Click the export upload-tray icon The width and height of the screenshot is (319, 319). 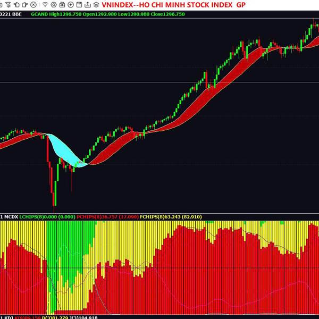pos(88,4)
